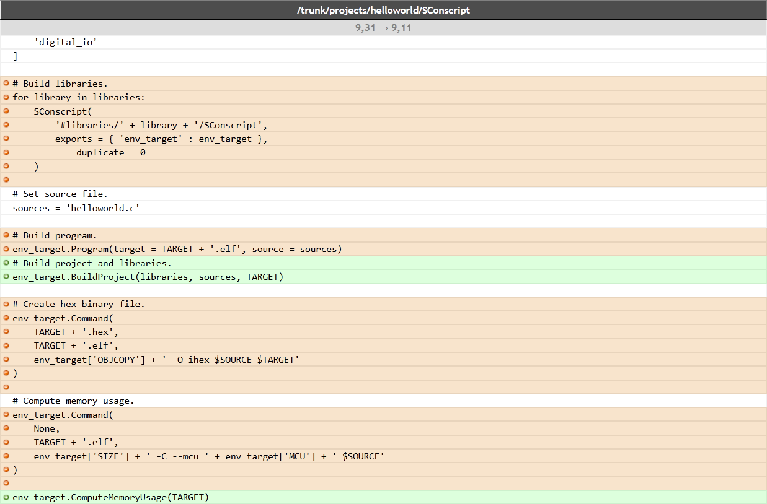Select the '# Build libraries.' comment text
767x504 pixels.
coord(60,84)
